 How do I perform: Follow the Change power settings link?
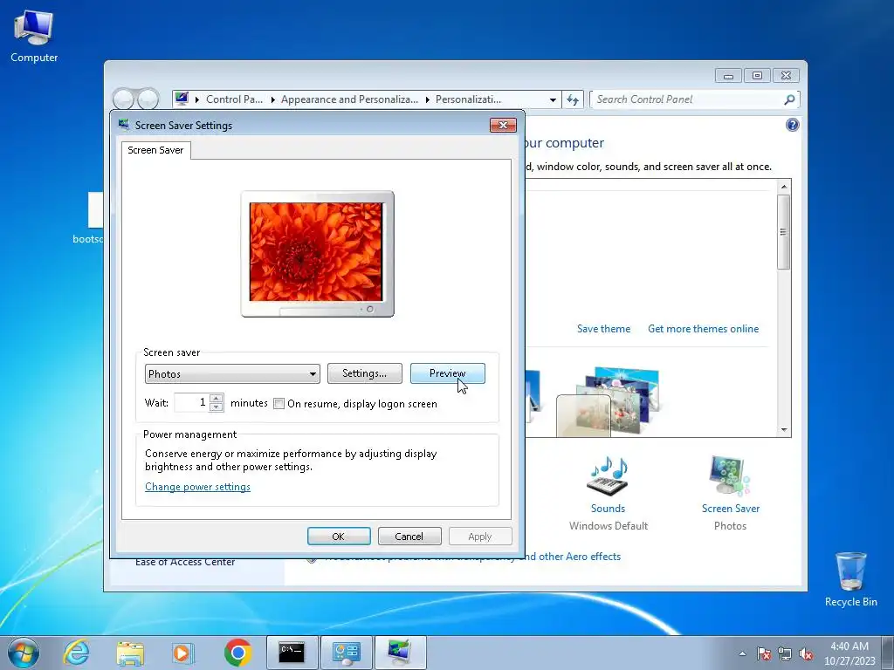[x=197, y=487]
